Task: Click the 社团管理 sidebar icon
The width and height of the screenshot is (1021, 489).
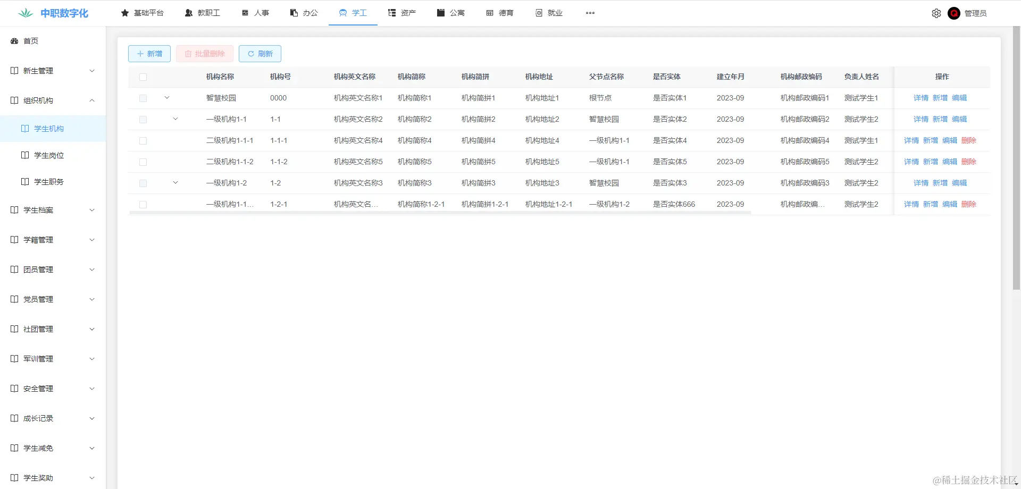Action: tap(14, 329)
